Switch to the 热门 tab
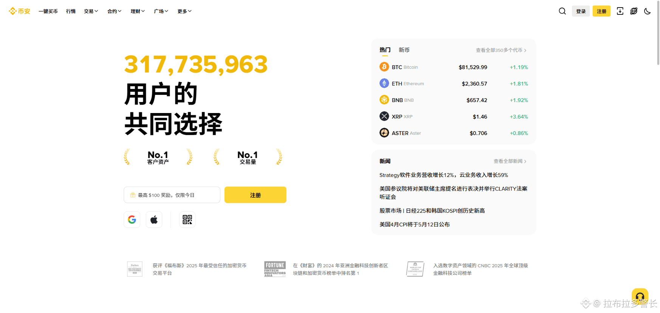Screen dimensions: 660x313 (x=385, y=50)
